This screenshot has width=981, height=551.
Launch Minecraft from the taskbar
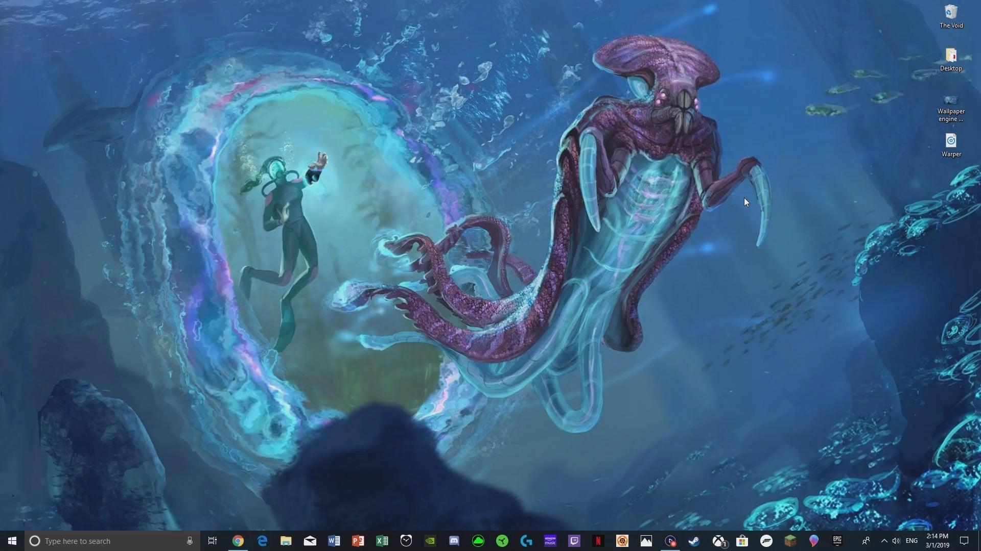click(790, 541)
